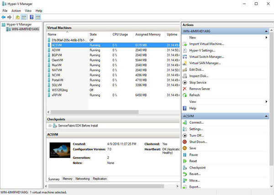Open Hyper-V Settings from Actions pane
274x195 pixels.
tap(202, 51)
